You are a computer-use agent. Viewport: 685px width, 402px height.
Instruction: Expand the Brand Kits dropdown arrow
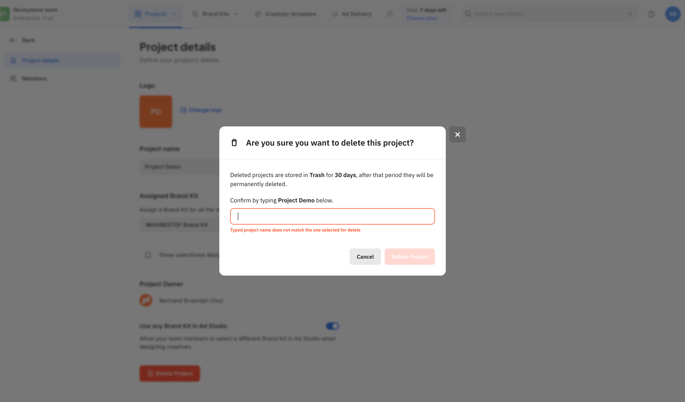pyautogui.click(x=237, y=14)
